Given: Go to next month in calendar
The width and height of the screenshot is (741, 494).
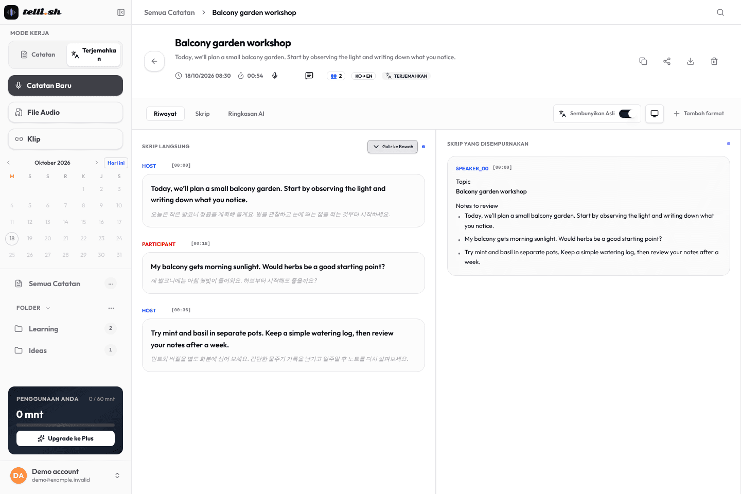Looking at the screenshot, I should click(x=96, y=163).
